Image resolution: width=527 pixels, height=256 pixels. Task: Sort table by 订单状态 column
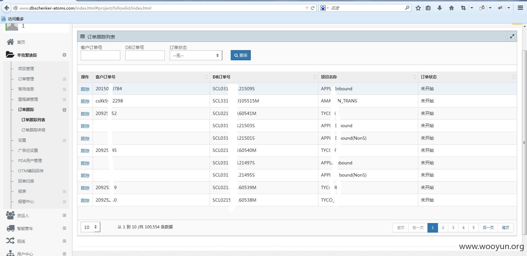(x=467, y=77)
